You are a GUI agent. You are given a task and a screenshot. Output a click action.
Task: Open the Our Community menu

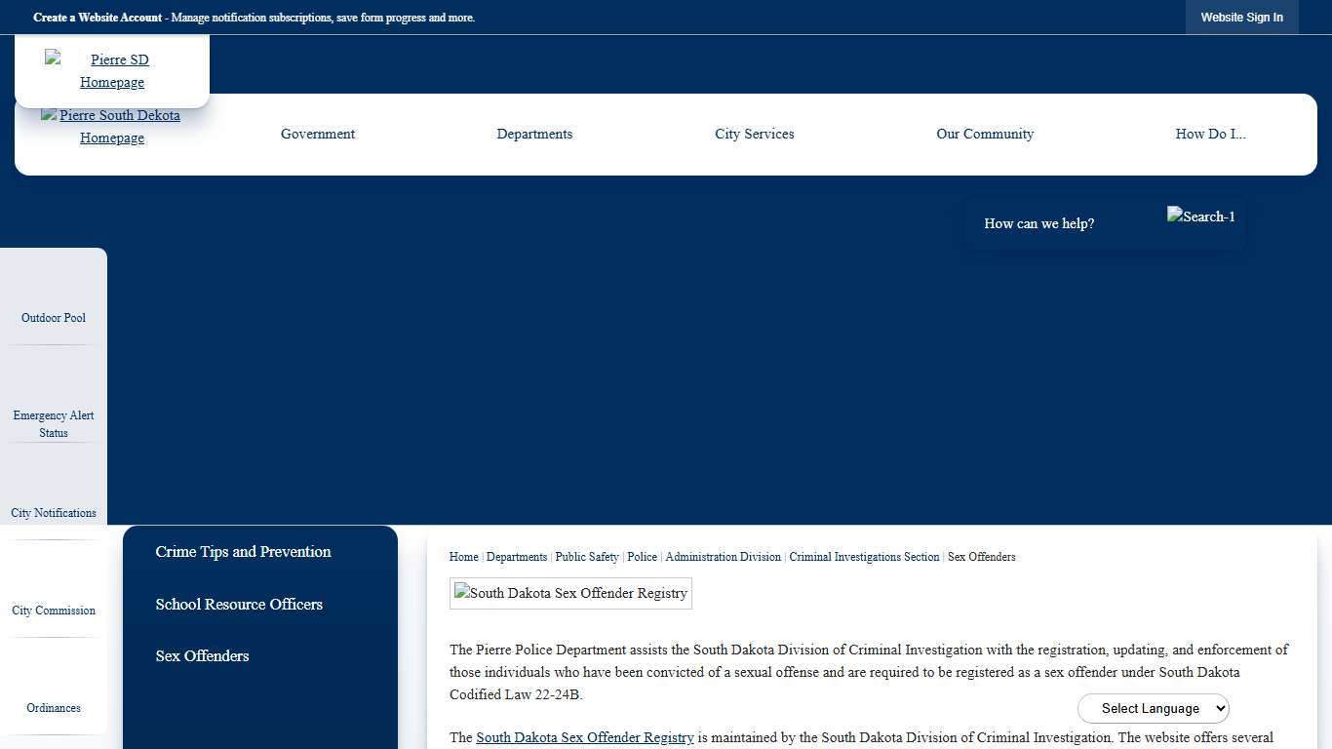[x=985, y=135]
